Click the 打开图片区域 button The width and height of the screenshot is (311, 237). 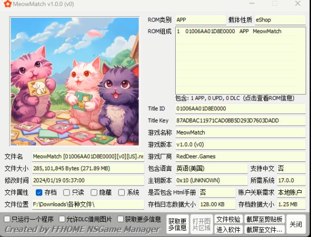click(x=202, y=224)
